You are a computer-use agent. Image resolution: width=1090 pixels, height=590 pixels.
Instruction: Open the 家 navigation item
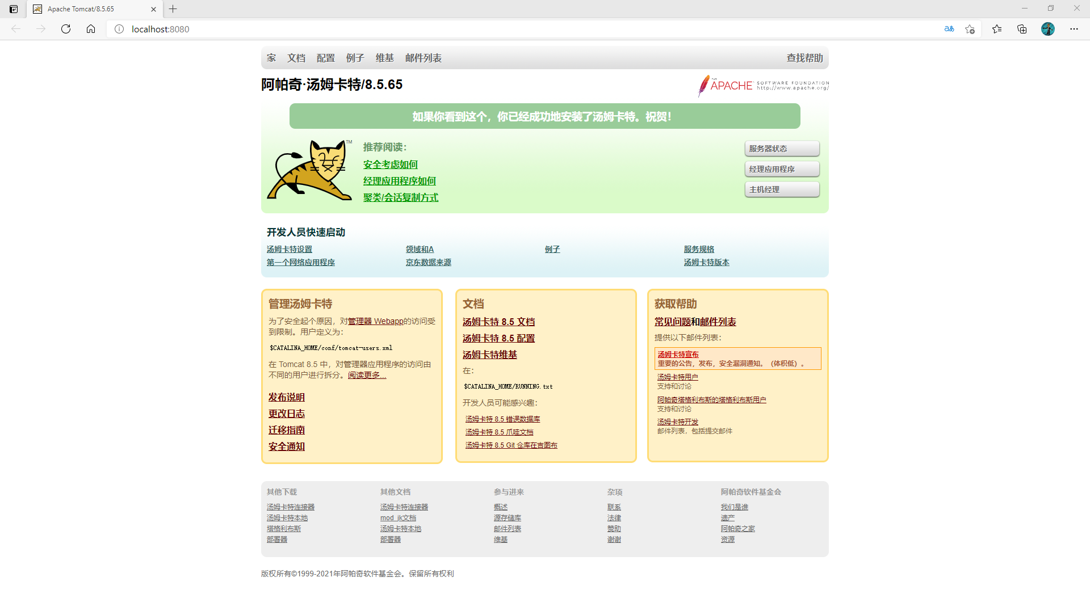(x=271, y=58)
